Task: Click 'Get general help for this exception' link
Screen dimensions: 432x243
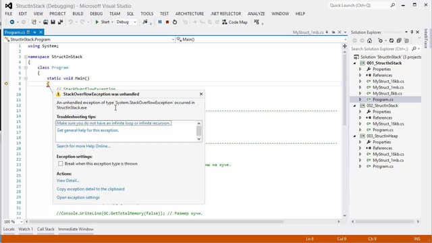Action: pos(88,130)
